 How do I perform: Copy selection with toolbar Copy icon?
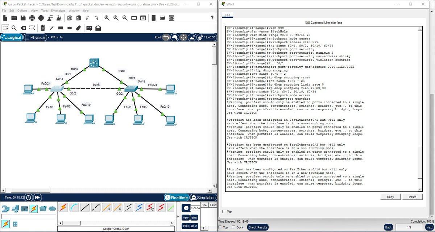[x=69, y=18]
